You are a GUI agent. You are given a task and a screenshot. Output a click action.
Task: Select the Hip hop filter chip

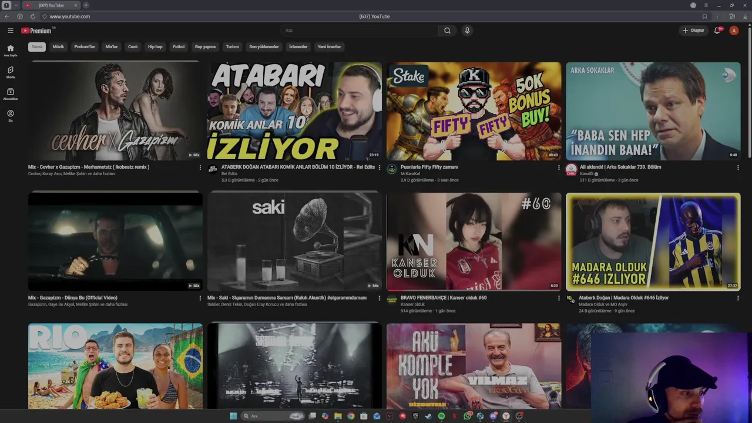tap(155, 46)
